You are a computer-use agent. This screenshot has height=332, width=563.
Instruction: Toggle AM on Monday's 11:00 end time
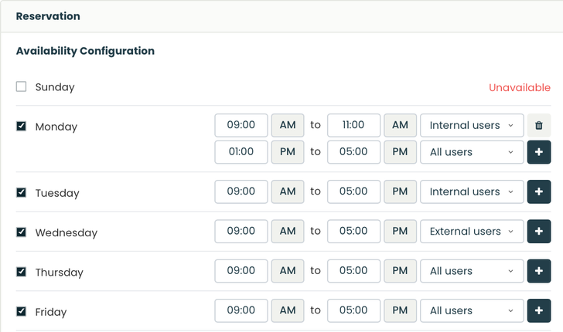[400, 126]
